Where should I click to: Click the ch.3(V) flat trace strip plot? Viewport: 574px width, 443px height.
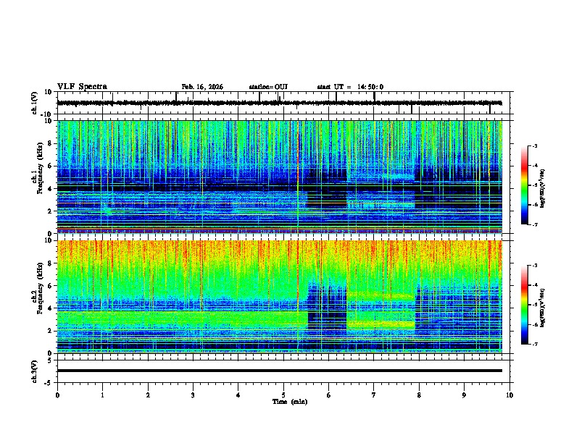tap(285, 371)
